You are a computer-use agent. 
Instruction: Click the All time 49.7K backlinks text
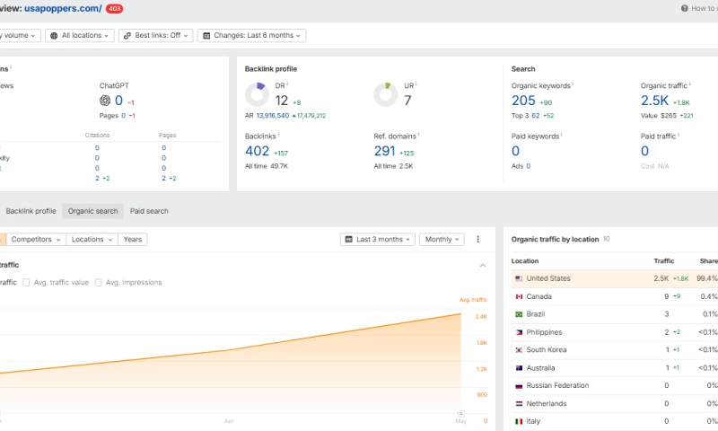[267, 166]
